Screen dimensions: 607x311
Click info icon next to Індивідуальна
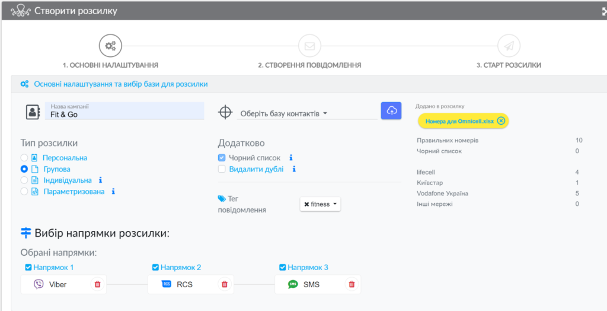coord(101,180)
